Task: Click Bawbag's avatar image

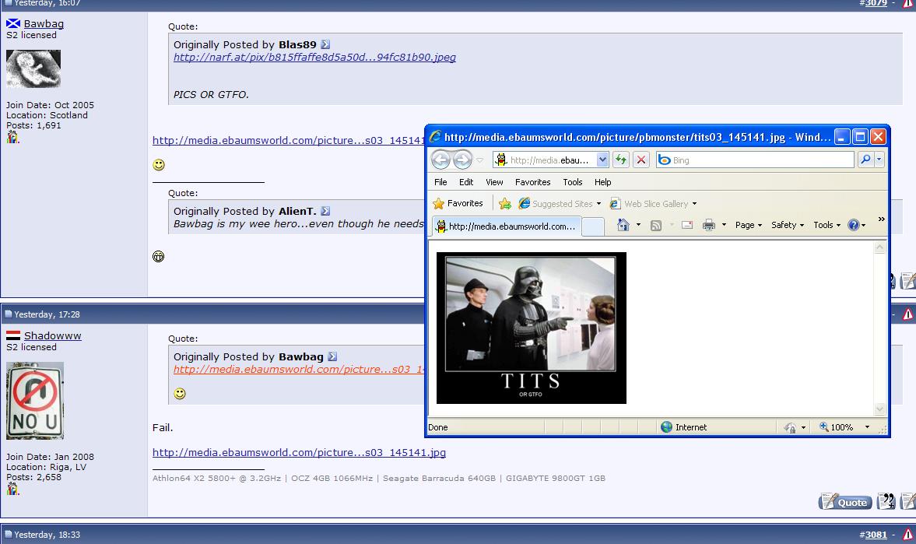Action: (x=33, y=68)
